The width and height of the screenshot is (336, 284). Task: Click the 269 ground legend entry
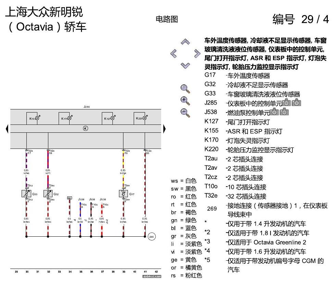click(267, 210)
